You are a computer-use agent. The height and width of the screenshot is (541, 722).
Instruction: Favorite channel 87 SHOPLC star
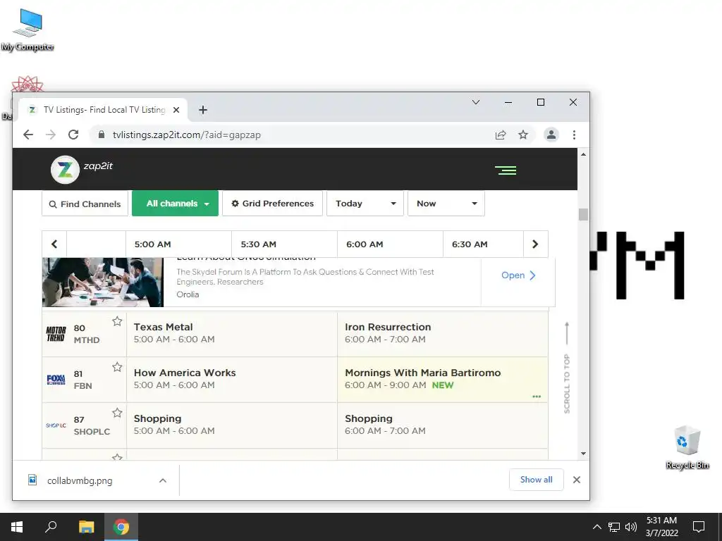tap(118, 413)
